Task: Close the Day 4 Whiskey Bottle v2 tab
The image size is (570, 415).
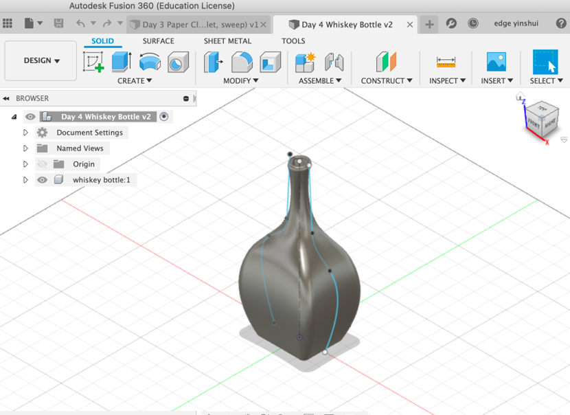Action: (x=410, y=25)
